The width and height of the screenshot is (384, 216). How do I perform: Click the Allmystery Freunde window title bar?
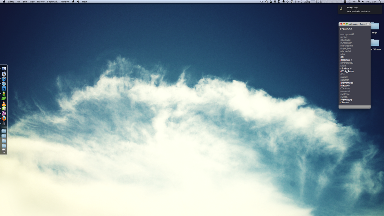[x=355, y=24]
